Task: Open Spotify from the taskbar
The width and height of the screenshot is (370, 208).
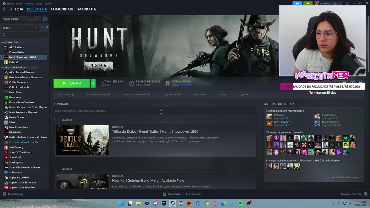Action: coord(240,203)
